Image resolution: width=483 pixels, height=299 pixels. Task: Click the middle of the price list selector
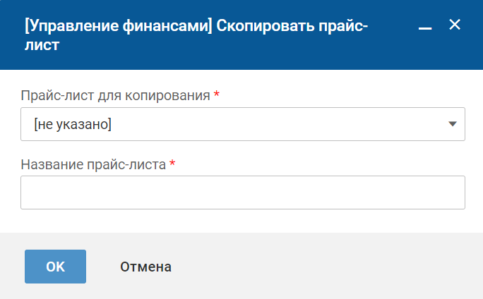coord(242,124)
